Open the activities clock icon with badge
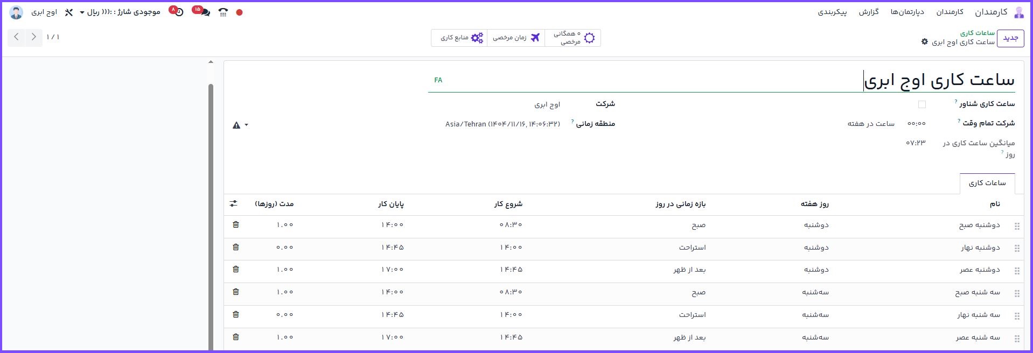Viewport: 1033px width, 353px height. [x=178, y=12]
